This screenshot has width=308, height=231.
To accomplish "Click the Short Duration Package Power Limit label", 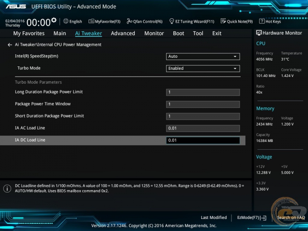I will pyautogui.click(x=49, y=116).
